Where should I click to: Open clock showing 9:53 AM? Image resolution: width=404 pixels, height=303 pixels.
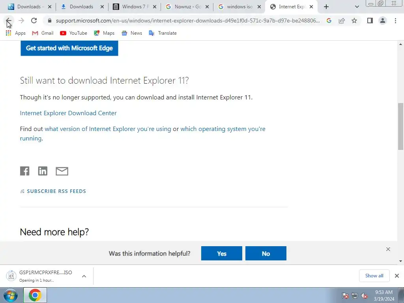coord(384,296)
